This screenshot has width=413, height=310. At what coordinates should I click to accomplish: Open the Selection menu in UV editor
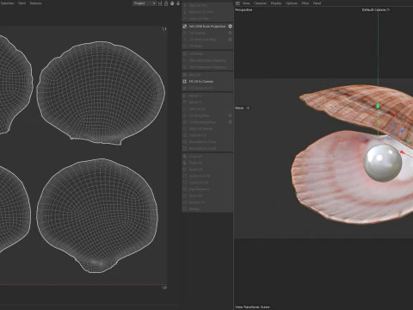point(7,3)
